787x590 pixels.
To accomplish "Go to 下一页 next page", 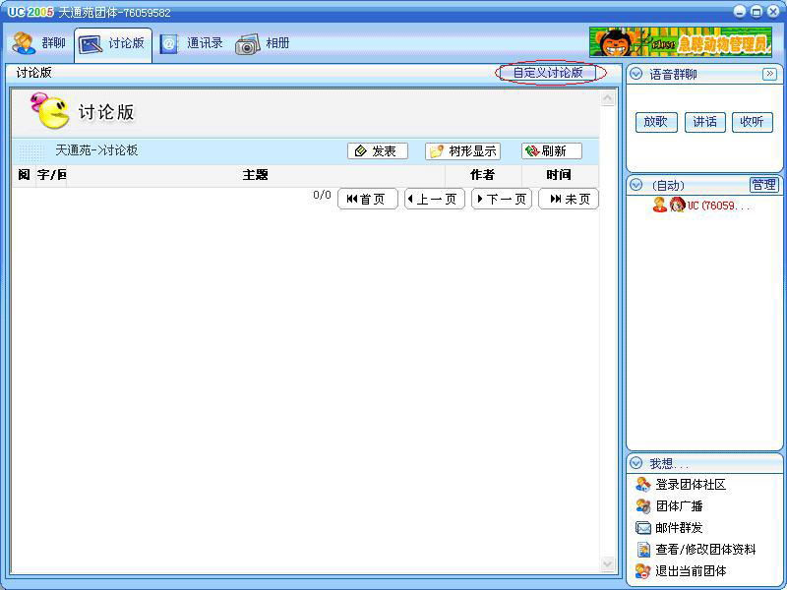I will click(502, 199).
